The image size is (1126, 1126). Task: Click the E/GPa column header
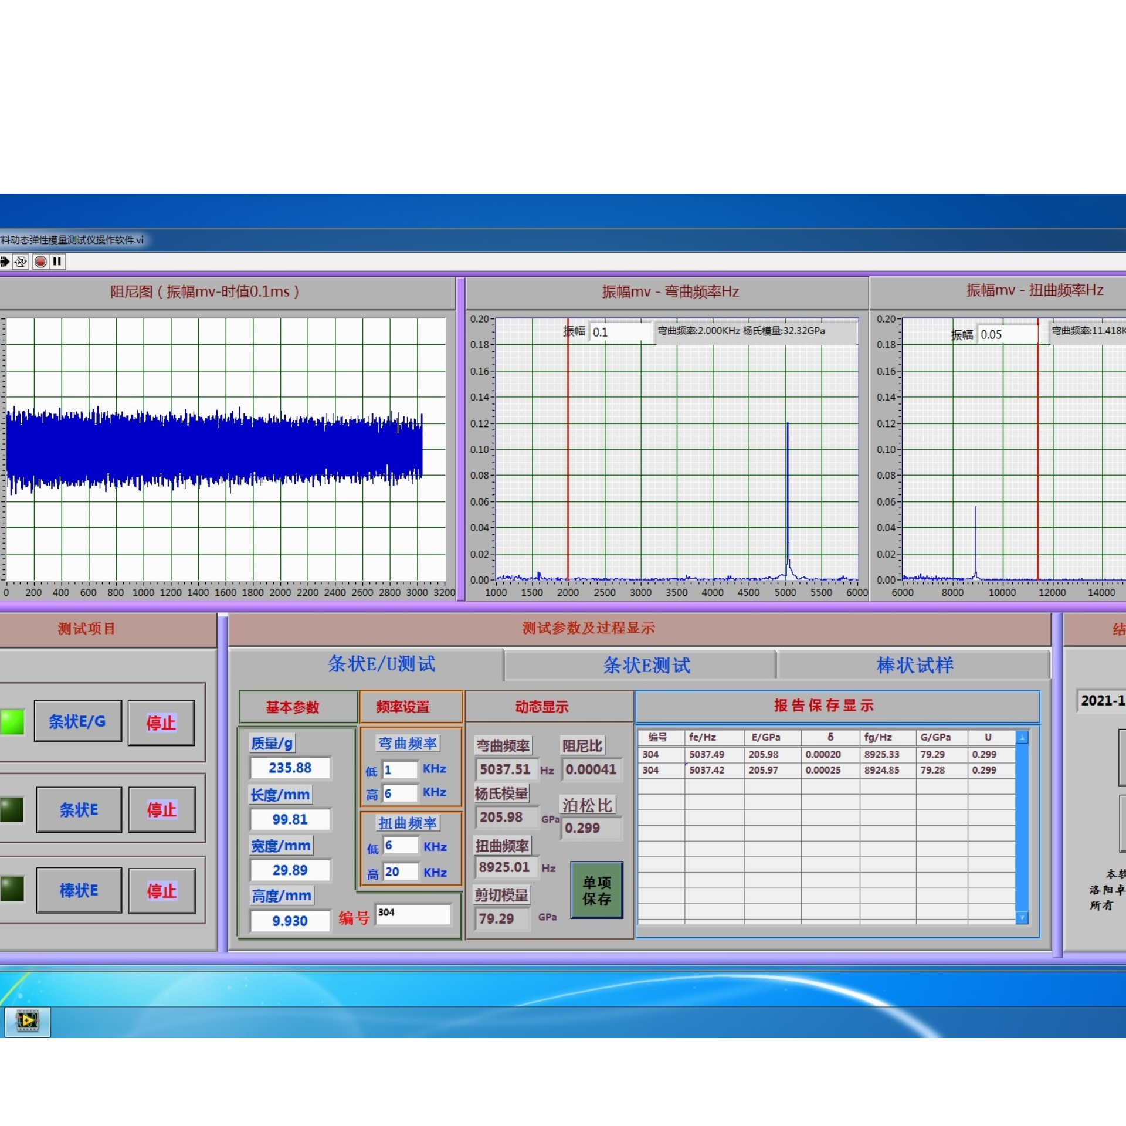772,737
